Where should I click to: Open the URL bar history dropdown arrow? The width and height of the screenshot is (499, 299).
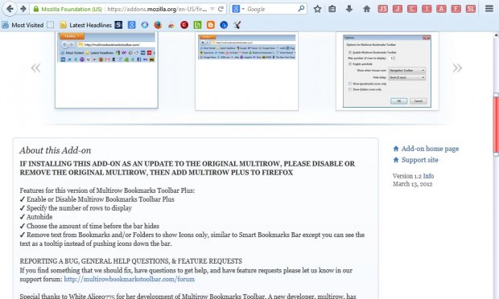[212, 9]
